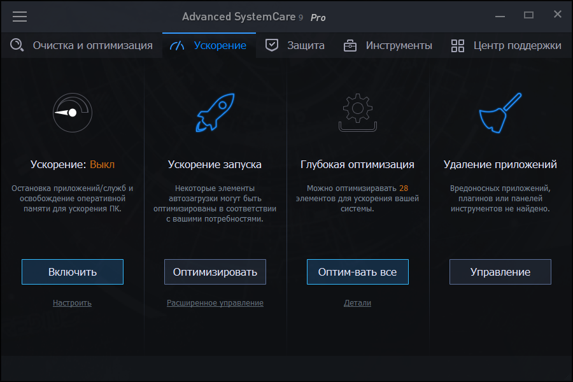This screenshot has height=382, width=573.
Task: Open the Расширенное управление link
Action: (x=215, y=302)
